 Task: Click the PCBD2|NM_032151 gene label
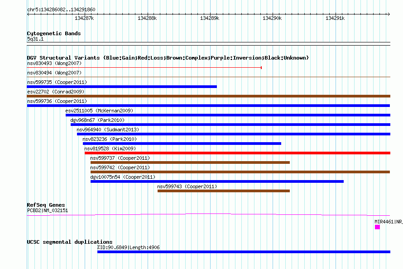tap(48, 211)
